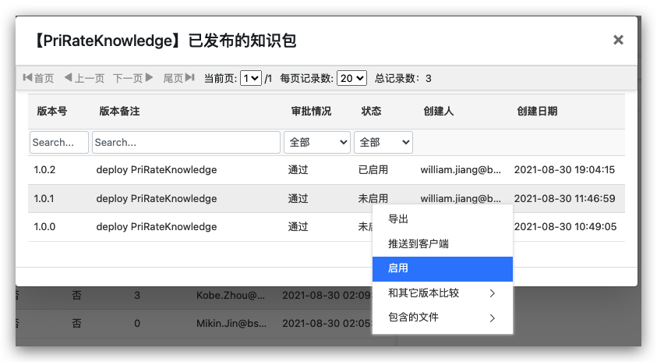Open the 状态 filter dropdown

click(x=383, y=142)
